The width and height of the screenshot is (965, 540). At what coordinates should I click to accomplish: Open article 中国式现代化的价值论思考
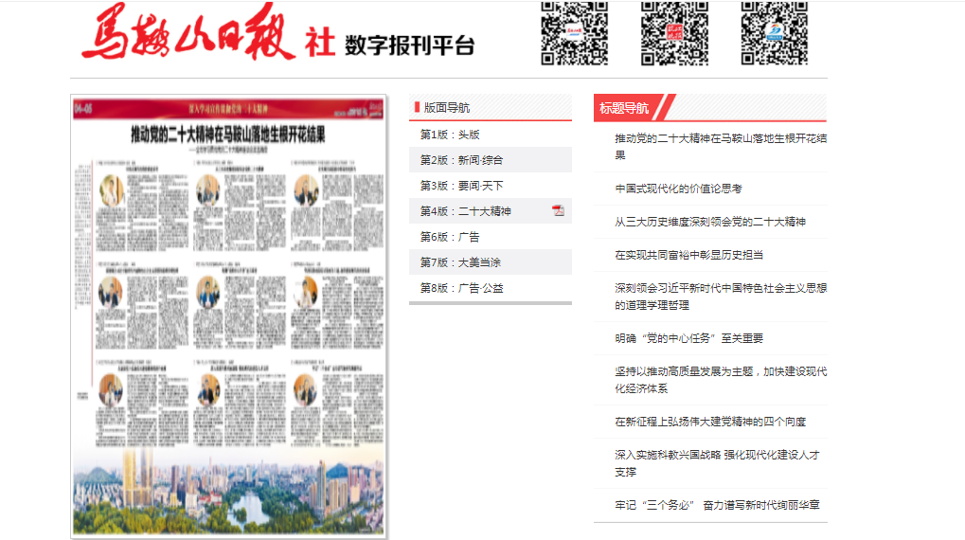678,189
